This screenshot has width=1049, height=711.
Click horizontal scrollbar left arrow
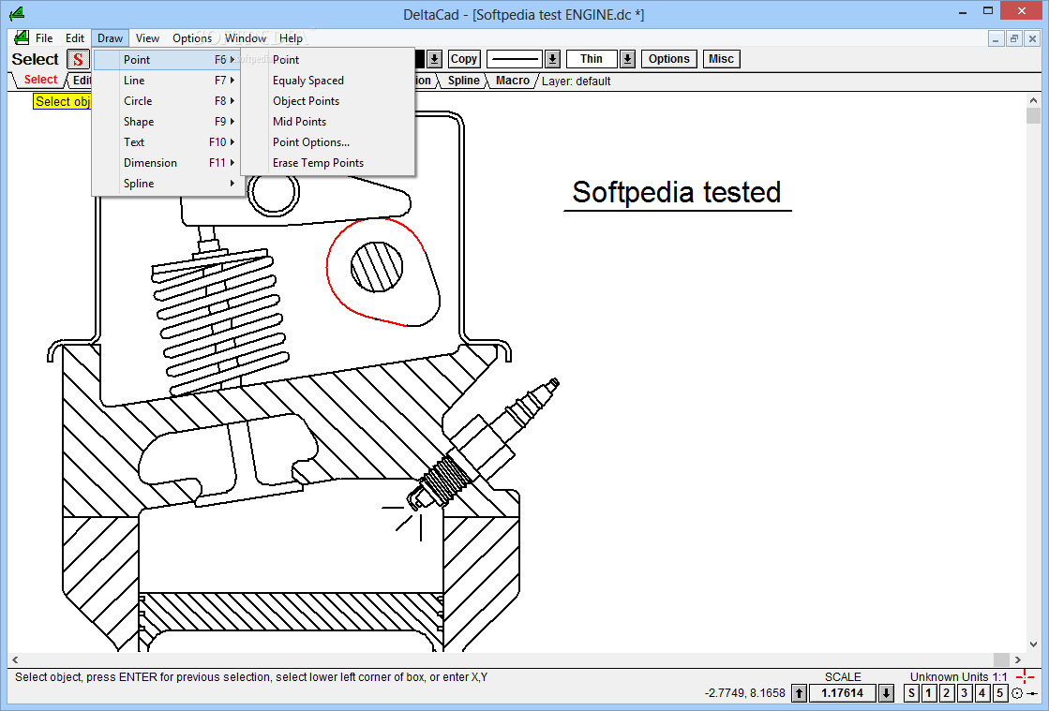pyautogui.click(x=15, y=659)
